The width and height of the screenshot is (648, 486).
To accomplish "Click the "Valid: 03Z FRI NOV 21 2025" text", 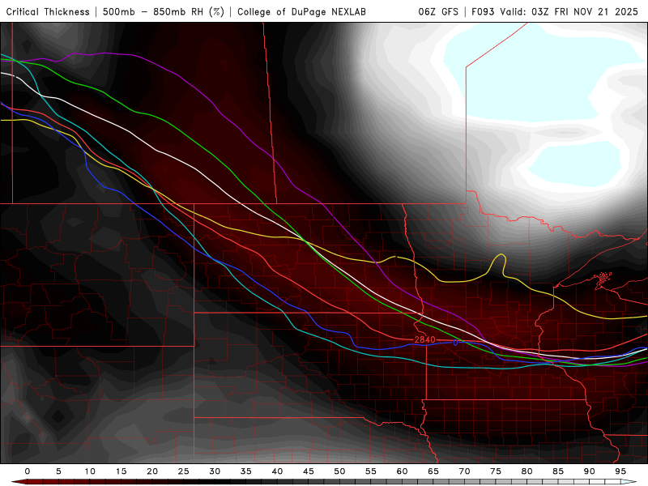I will point(569,11).
